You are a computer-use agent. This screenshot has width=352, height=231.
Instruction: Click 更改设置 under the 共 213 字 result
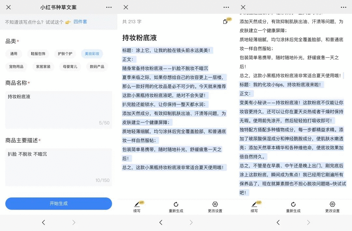[x=215, y=207]
